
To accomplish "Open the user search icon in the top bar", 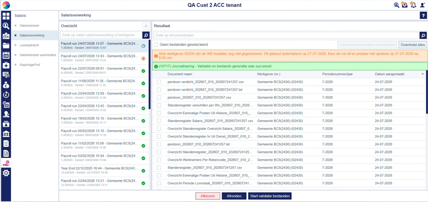I will (397, 5).
